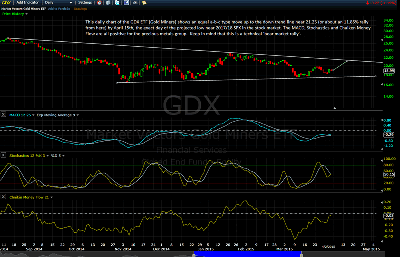Open the Add Indicator menu
Image resolution: width=400 pixels, height=257 pixels.
(x=28, y=3)
